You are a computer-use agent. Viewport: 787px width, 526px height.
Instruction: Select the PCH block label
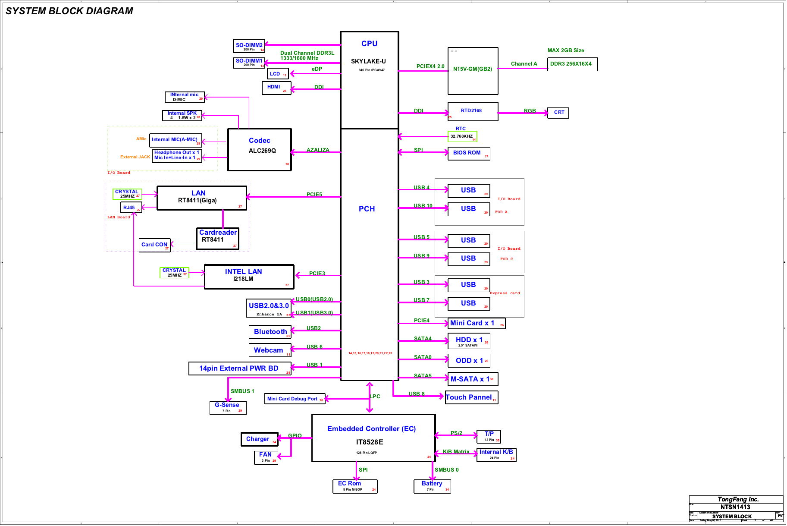[x=367, y=209]
